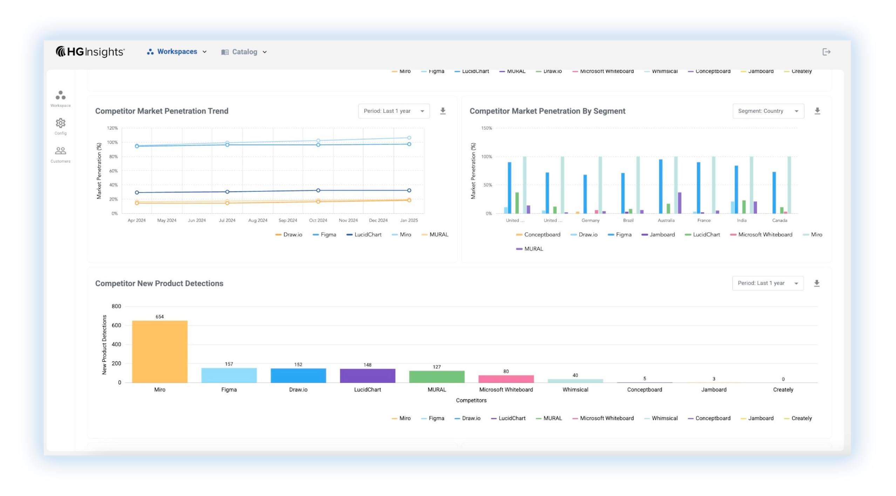Click the logout icon in header

tap(826, 52)
